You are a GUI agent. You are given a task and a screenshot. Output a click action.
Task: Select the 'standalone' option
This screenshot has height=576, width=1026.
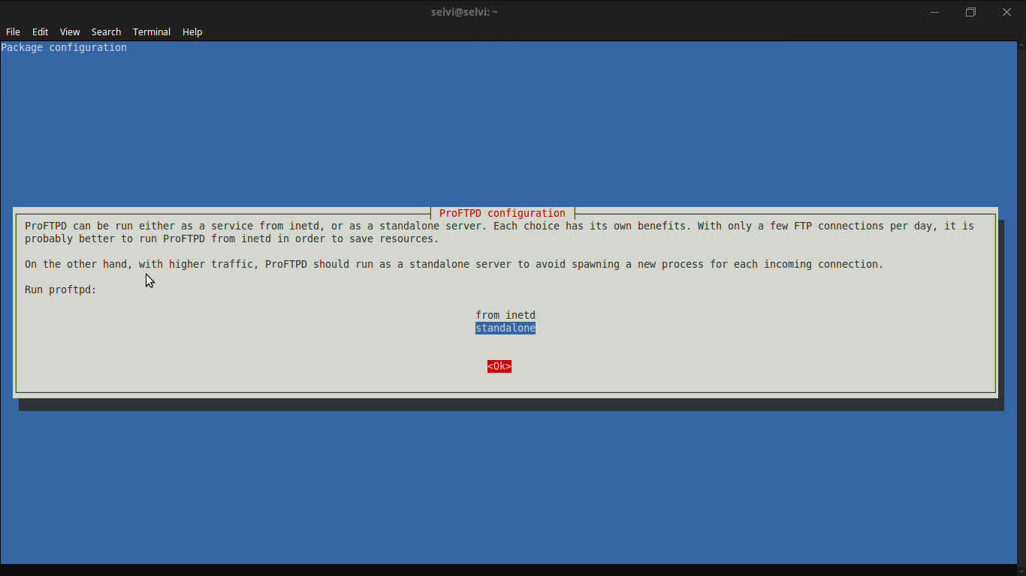(505, 328)
